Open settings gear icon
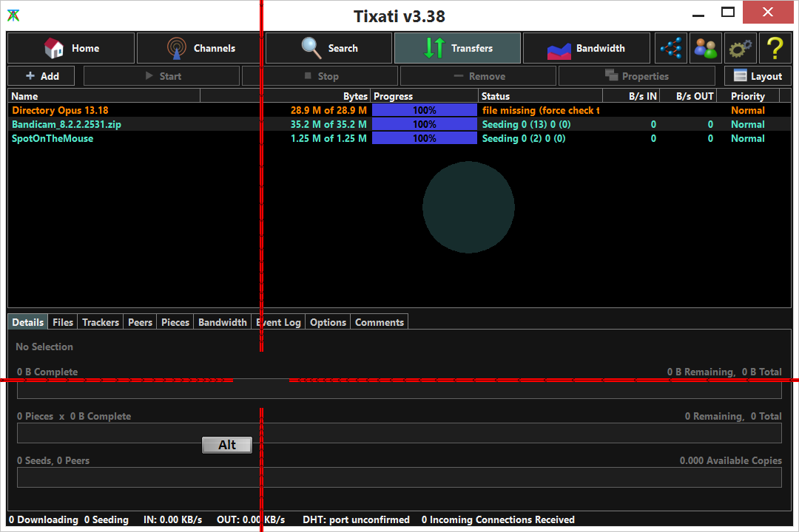 (x=740, y=48)
